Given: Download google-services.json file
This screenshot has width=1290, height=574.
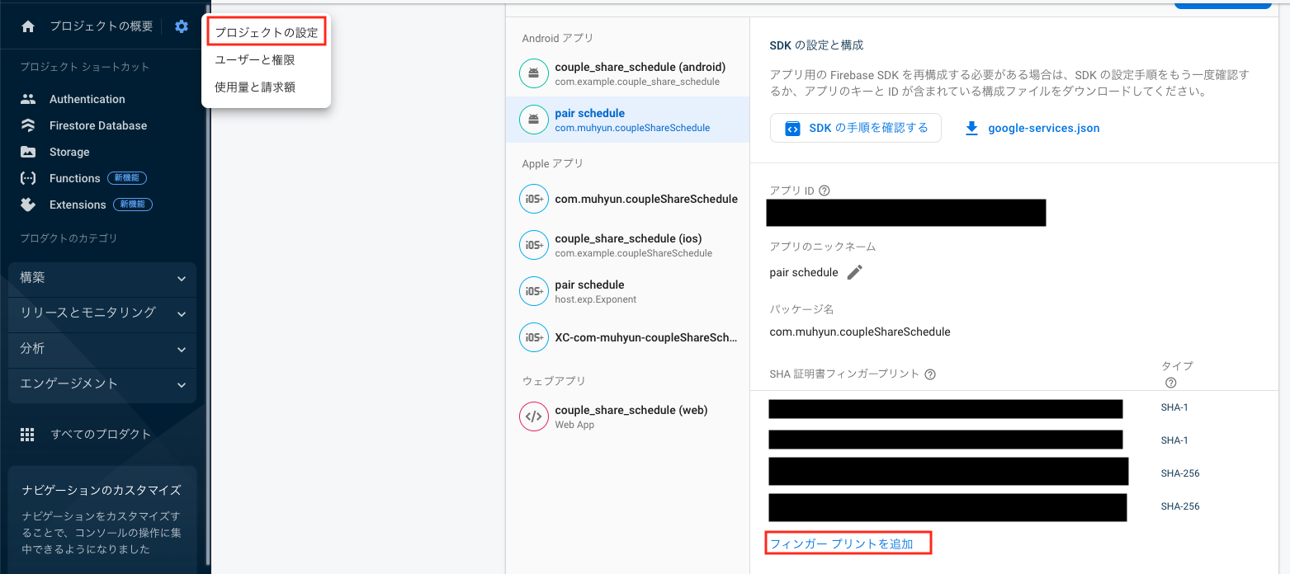Looking at the screenshot, I should point(1043,128).
